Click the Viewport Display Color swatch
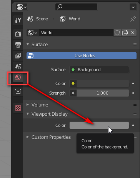Screen dimensions: 140x178 point(99,125)
